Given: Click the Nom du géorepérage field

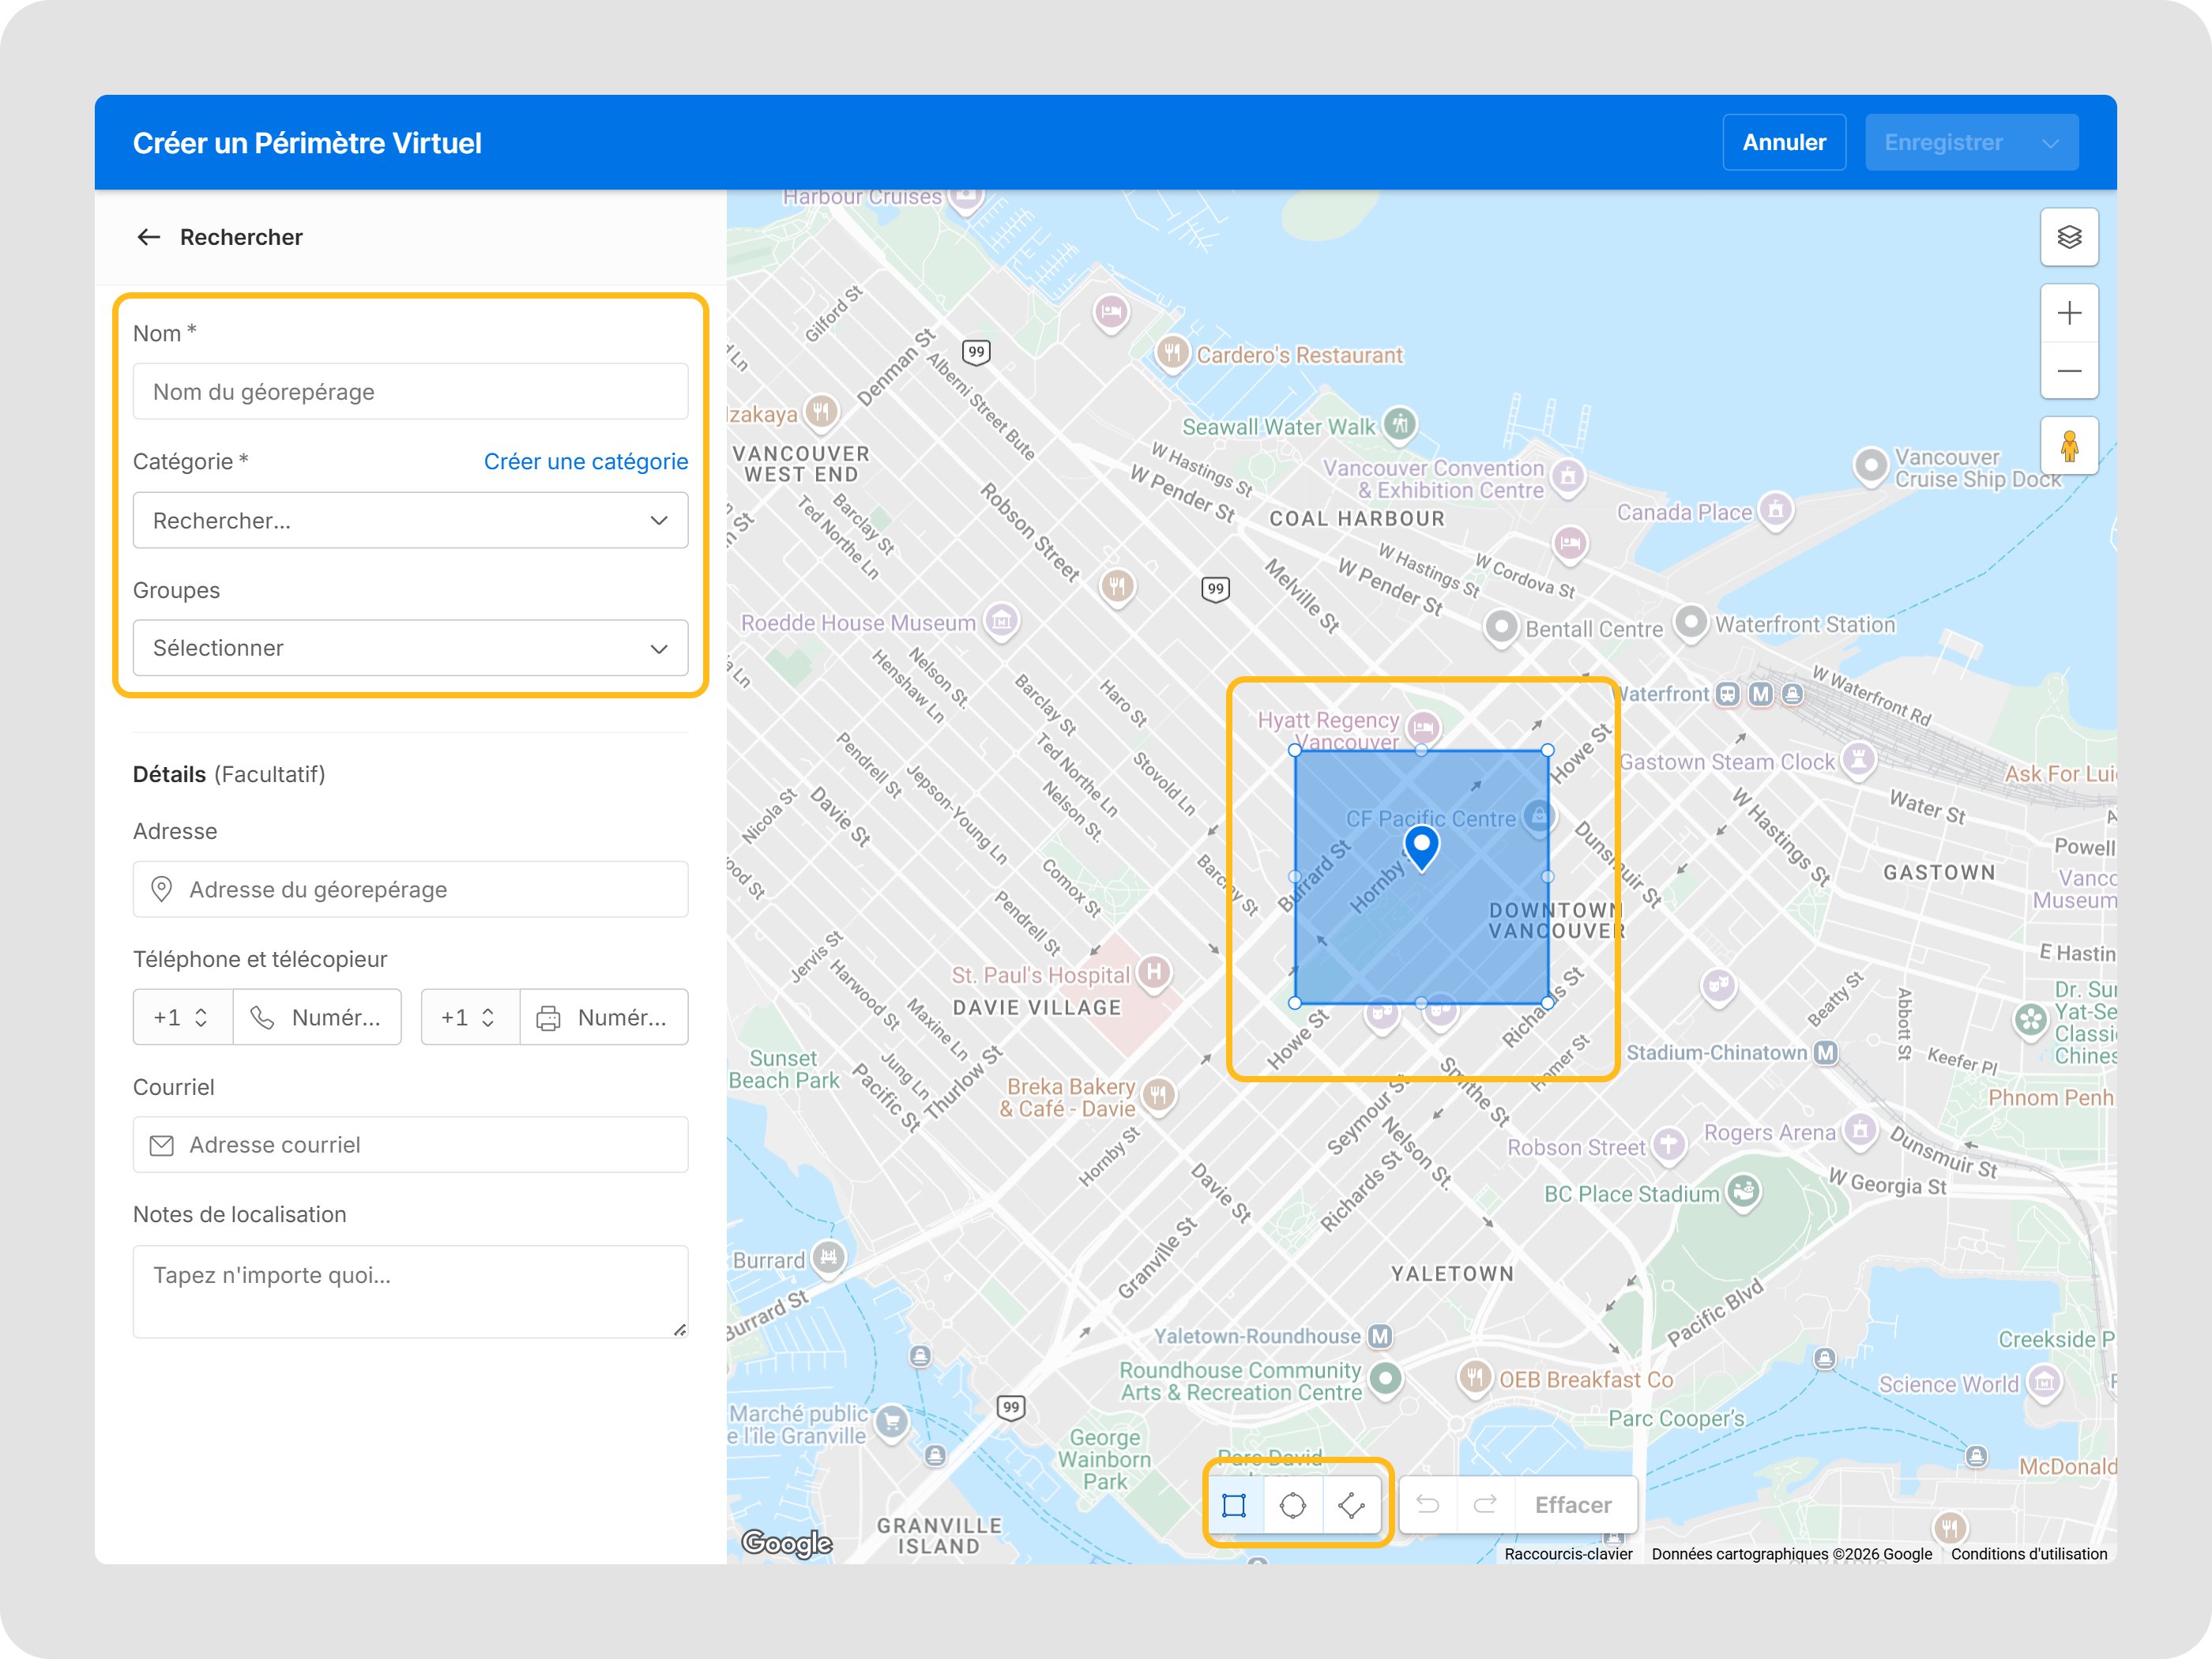Looking at the screenshot, I should click(x=410, y=392).
